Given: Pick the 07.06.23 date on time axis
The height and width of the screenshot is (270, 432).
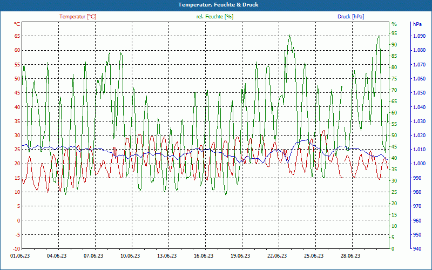Looking at the screenshot, I should coord(93,256).
